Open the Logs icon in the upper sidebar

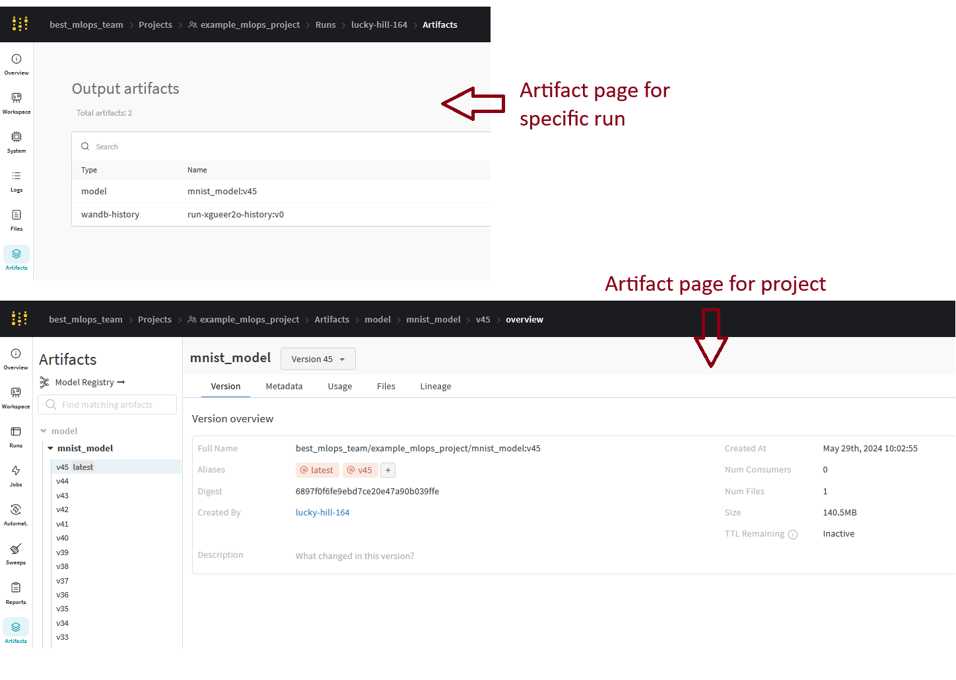[x=17, y=176]
